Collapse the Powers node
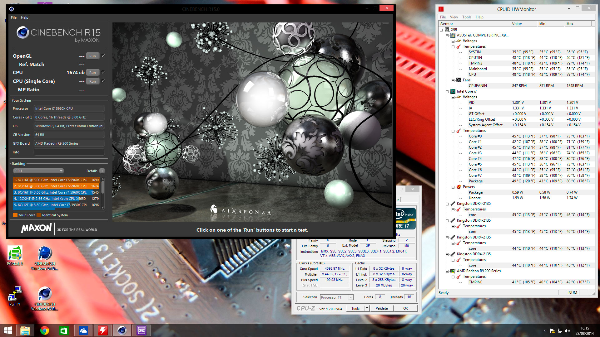Image resolution: width=600 pixels, height=337 pixels. 453,187
